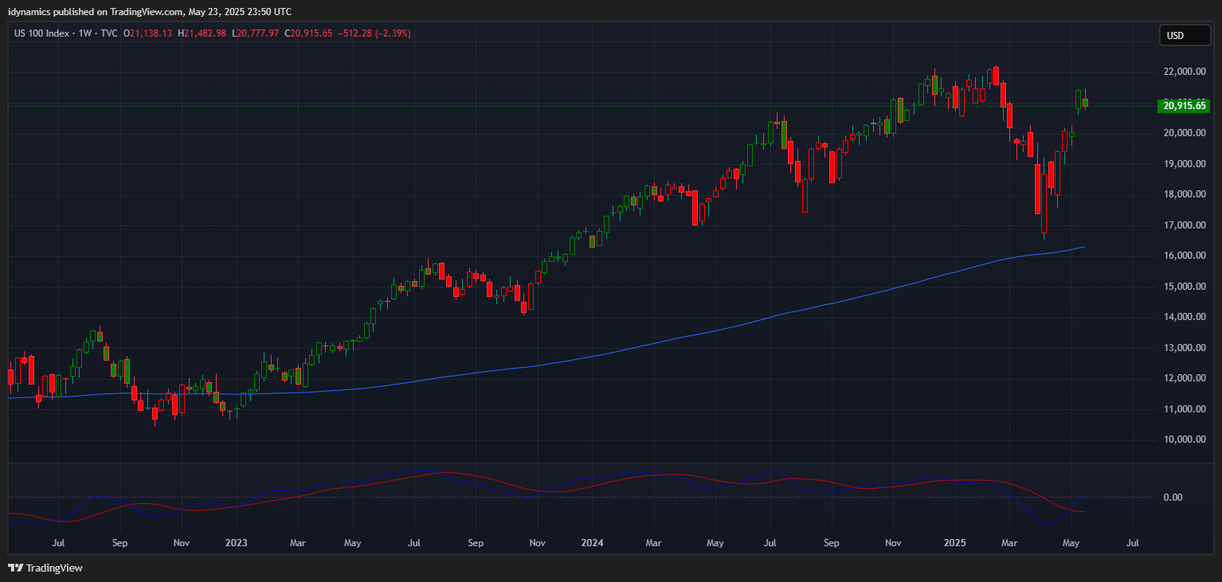This screenshot has height=582, width=1222.
Task: Click the high value H21,482.98
Action: pos(202,33)
